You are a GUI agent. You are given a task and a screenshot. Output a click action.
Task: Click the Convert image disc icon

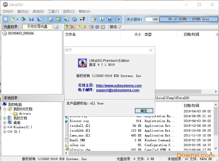coord(67,19)
